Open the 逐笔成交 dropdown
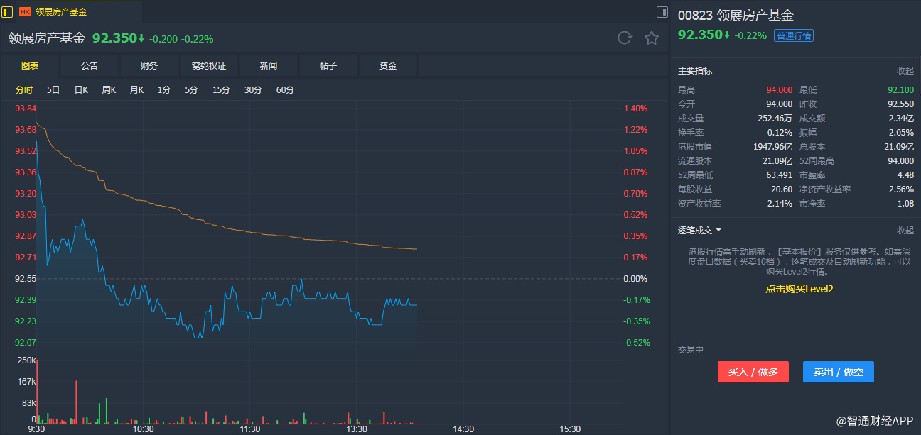 (700, 231)
